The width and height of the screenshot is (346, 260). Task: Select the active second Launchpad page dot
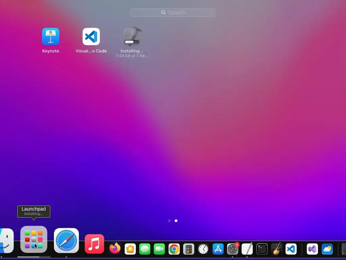(x=176, y=221)
